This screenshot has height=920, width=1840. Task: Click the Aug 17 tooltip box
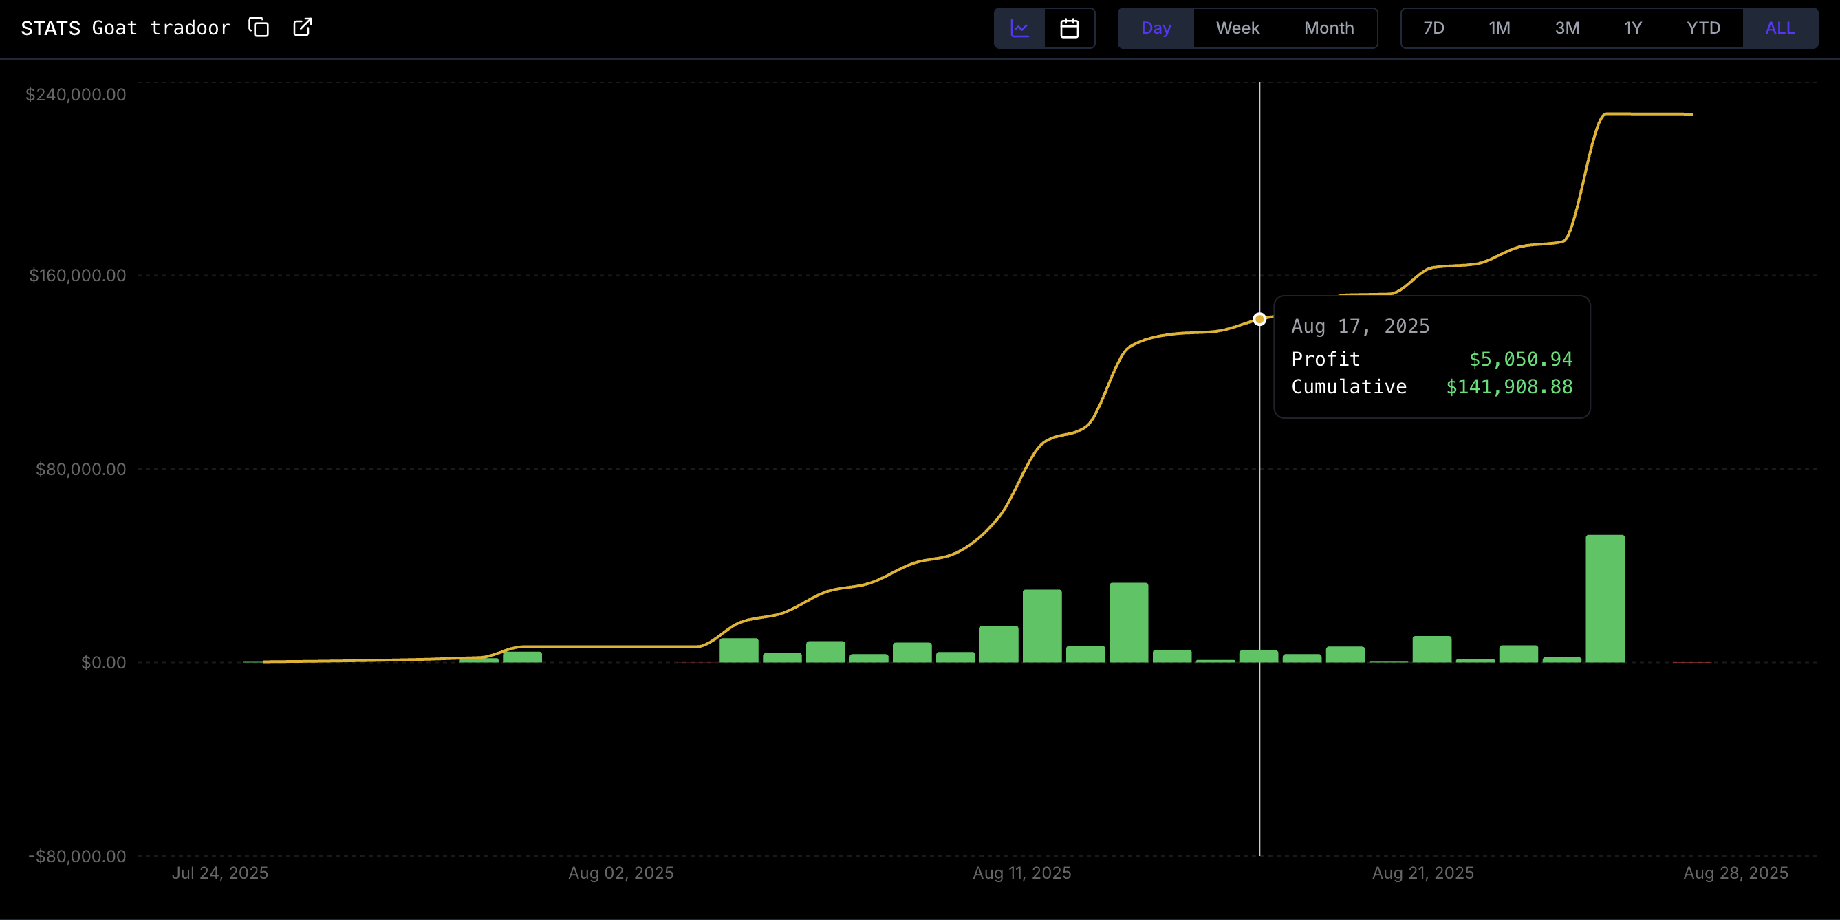click(x=1431, y=355)
